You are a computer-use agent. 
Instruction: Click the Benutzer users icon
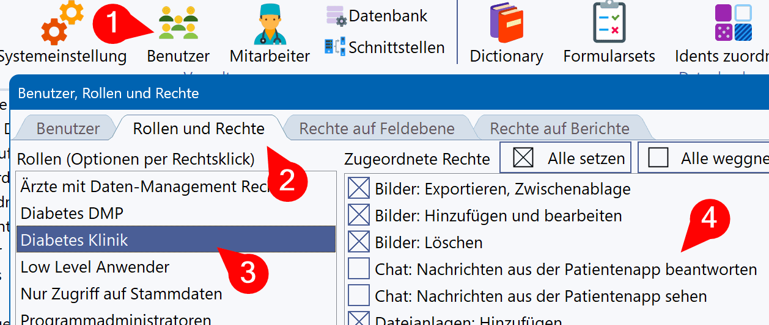point(178,23)
